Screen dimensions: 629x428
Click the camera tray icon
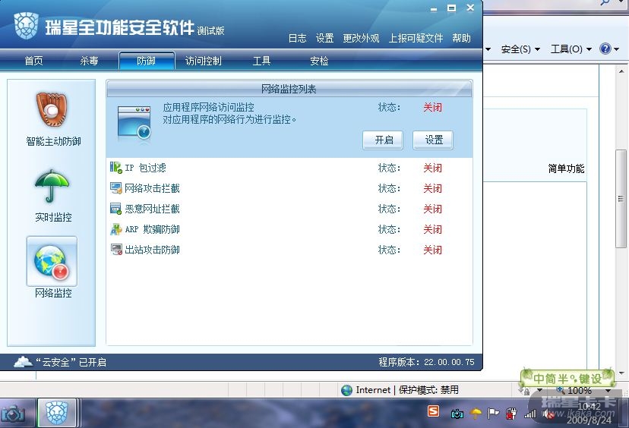tap(457, 414)
